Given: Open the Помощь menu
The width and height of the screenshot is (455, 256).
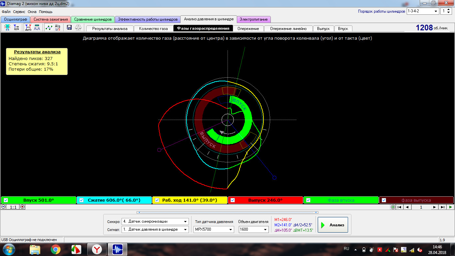Looking at the screenshot, I should tap(46, 12).
